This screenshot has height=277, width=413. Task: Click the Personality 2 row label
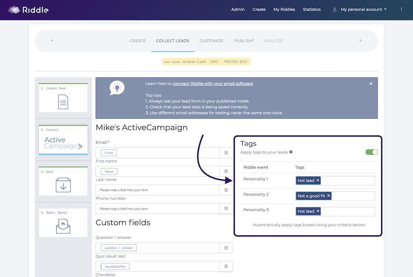point(256,195)
